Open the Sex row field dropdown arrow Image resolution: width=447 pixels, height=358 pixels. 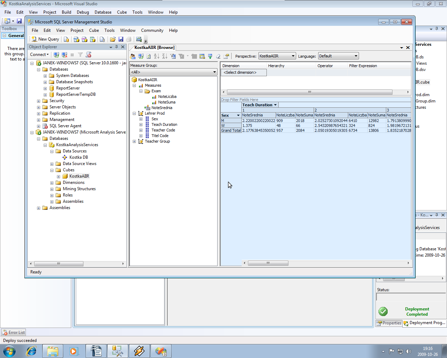pos(239,115)
